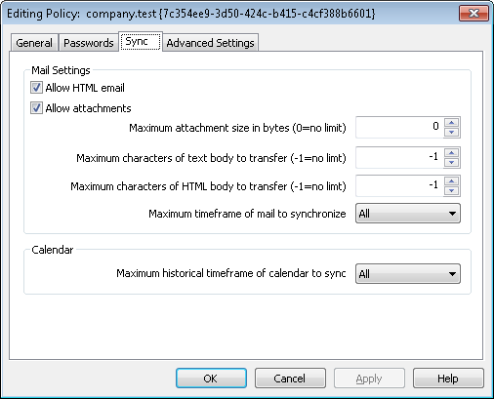Switch to the General tab
The height and width of the screenshot is (399, 494).
34,43
